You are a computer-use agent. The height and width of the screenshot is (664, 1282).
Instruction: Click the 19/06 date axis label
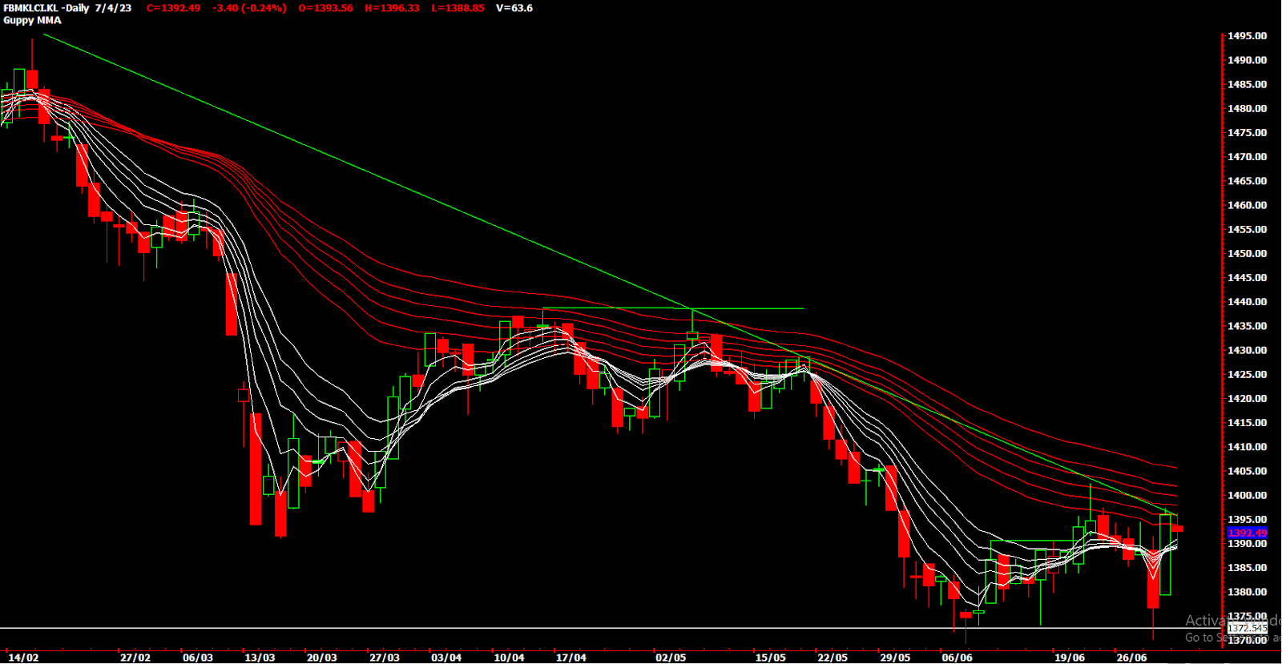pyautogui.click(x=1070, y=658)
